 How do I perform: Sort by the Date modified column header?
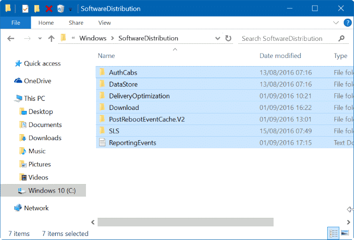tap(280, 55)
